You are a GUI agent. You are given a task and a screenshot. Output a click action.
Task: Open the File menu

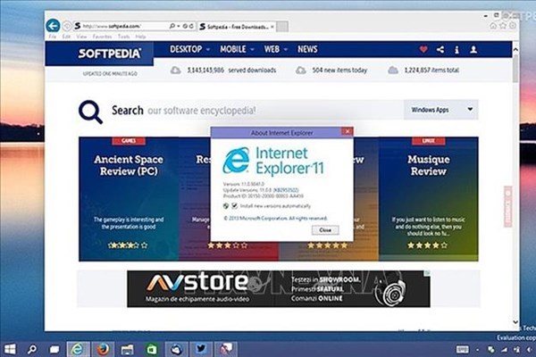point(53,37)
